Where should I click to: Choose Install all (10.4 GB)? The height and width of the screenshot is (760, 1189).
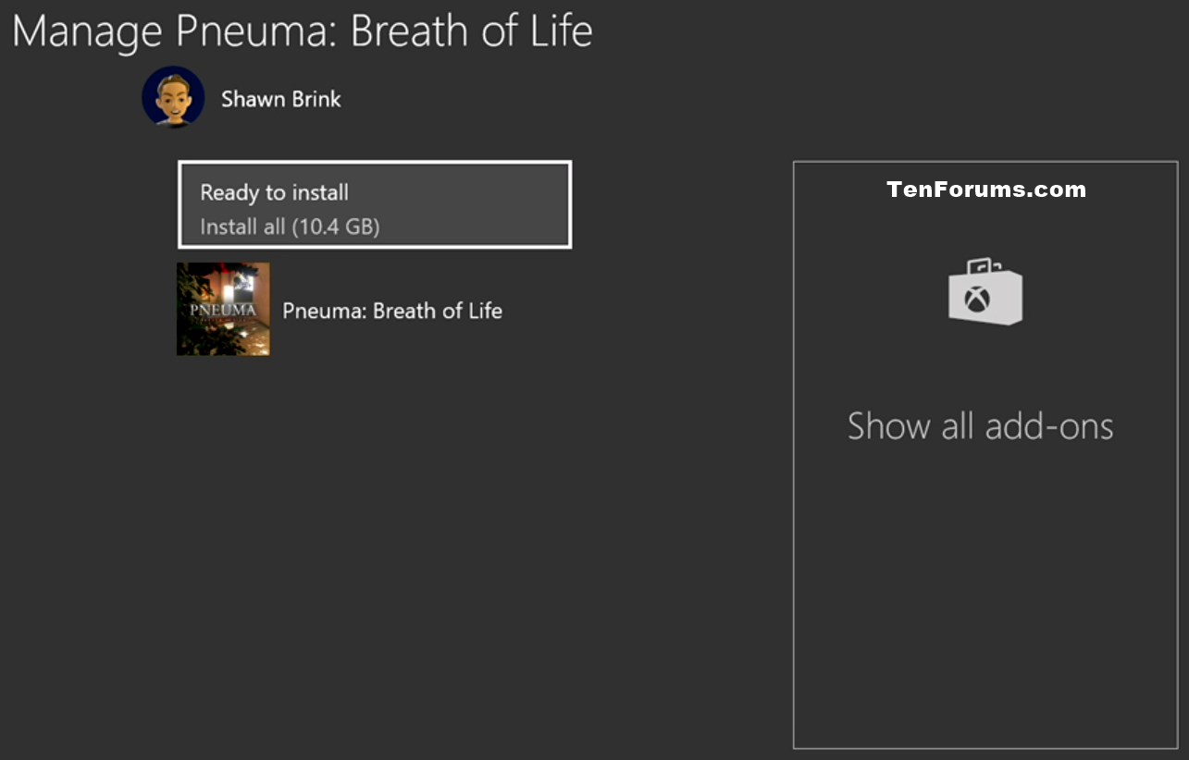pos(290,227)
